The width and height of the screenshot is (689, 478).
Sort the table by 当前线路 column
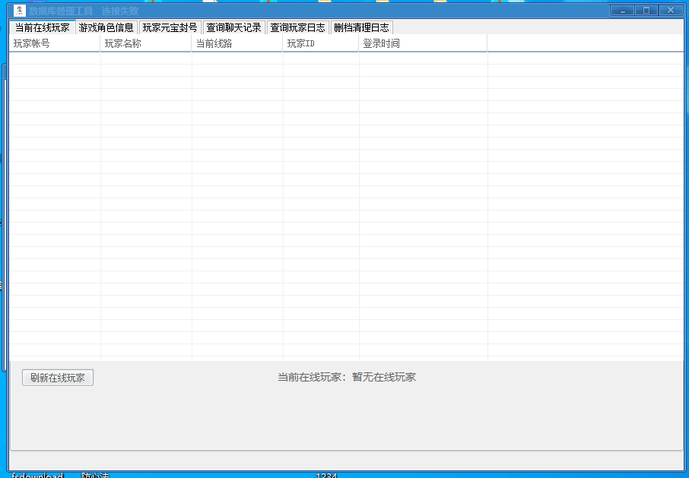[237, 43]
